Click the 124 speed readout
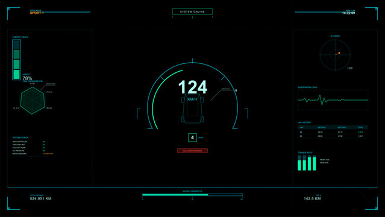Image resolution: width=385 pixels, height=217 pixels. click(x=193, y=87)
